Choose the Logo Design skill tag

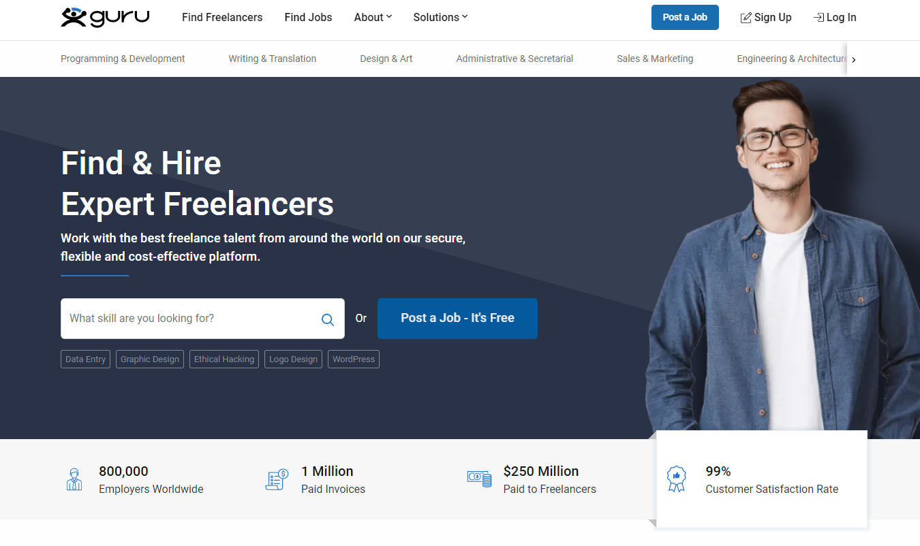click(x=293, y=359)
